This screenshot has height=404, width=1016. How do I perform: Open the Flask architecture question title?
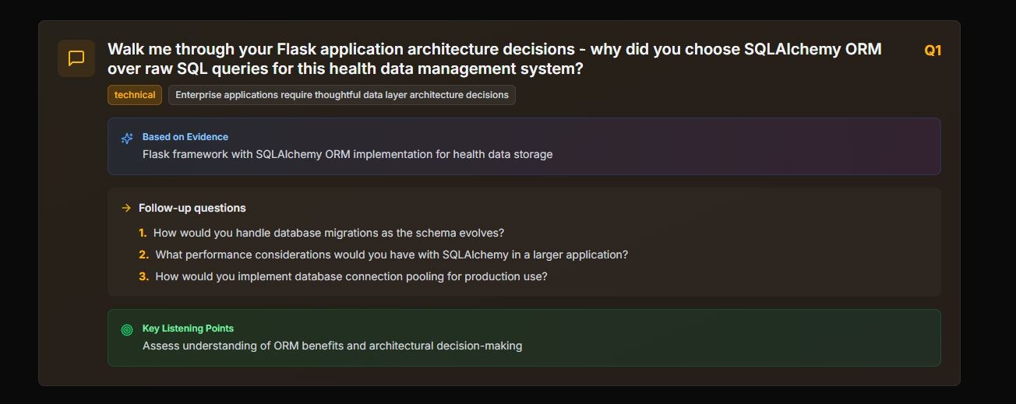(x=494, y=50)
